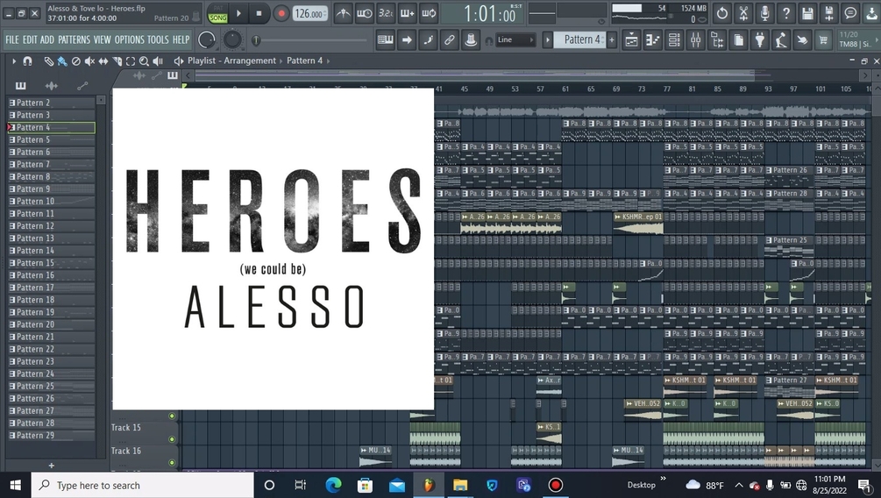
Task: Enable wait for input before playing
Action: [x=365, y=13]
